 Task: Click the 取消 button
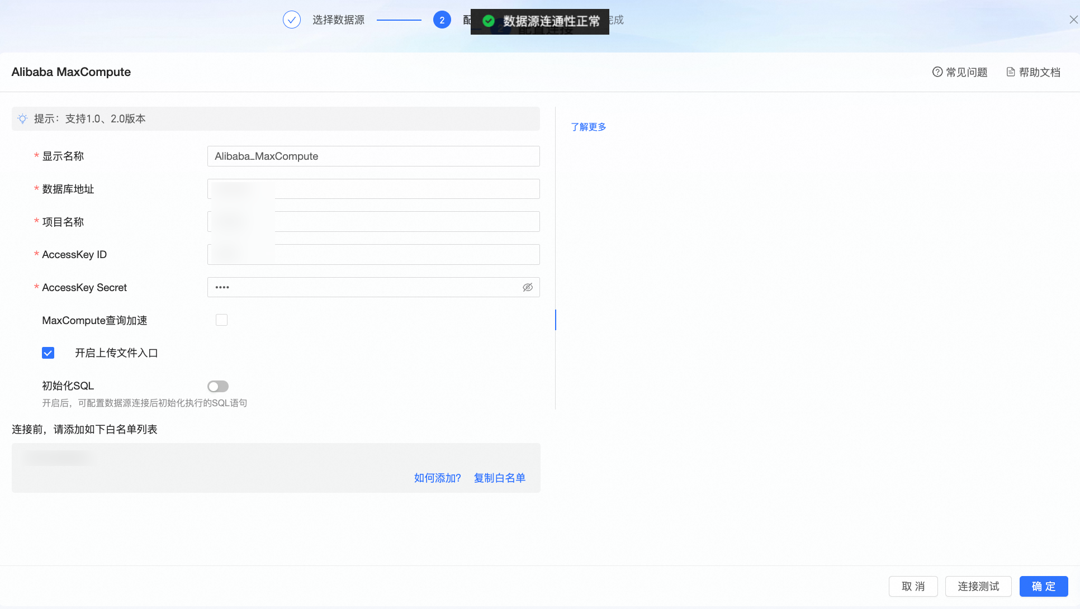[x=913, y=587]
